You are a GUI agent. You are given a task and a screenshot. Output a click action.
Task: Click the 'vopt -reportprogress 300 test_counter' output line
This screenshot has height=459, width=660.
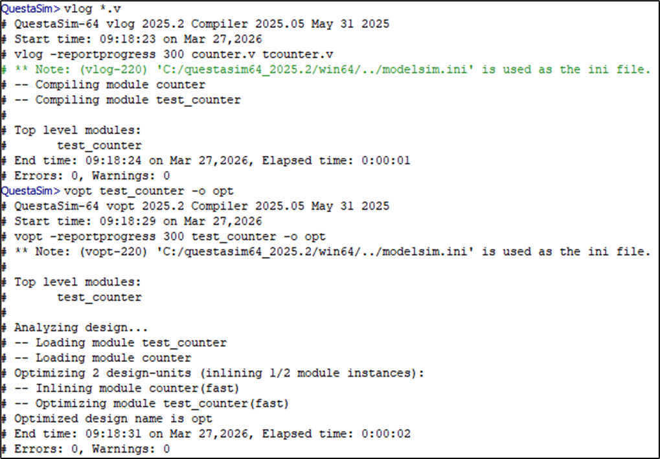click(x=170, y=236)
